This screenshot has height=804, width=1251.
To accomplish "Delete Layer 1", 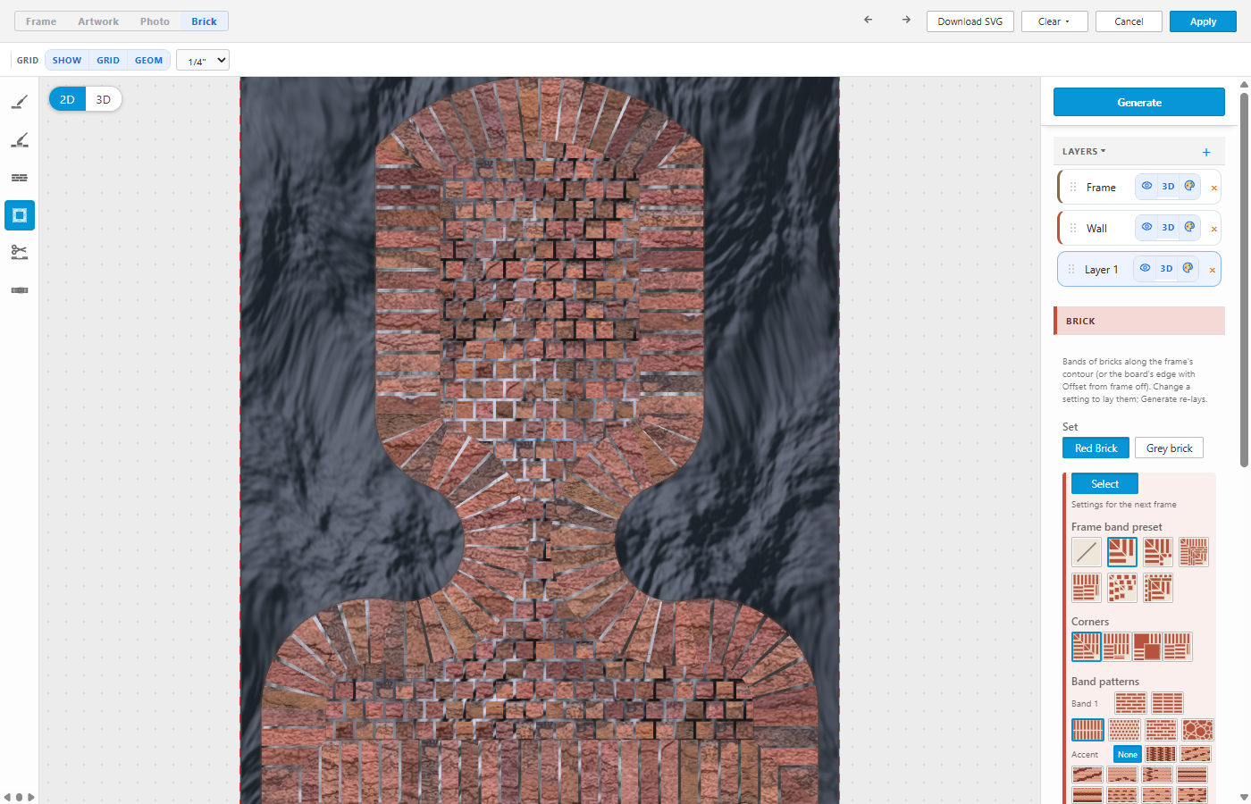I will [1212, 270].
